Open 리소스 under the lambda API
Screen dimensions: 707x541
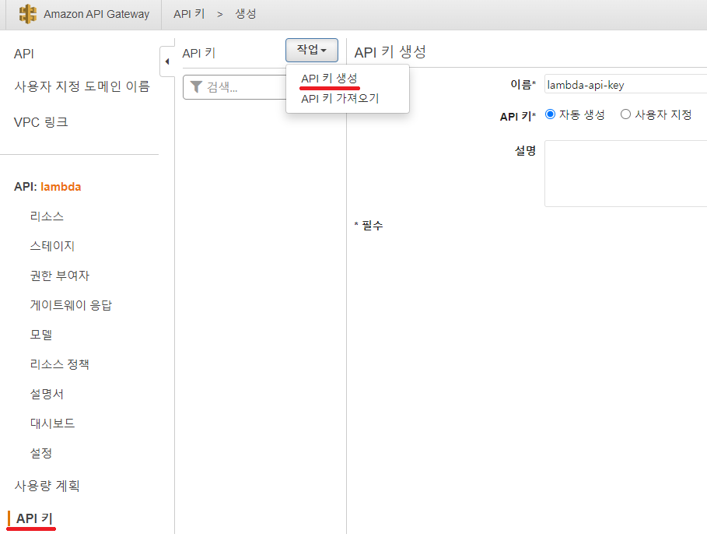(x=47, y=216)
